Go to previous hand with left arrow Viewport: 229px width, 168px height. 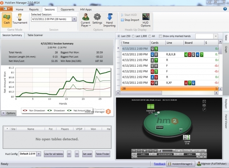tap(134, 157)
